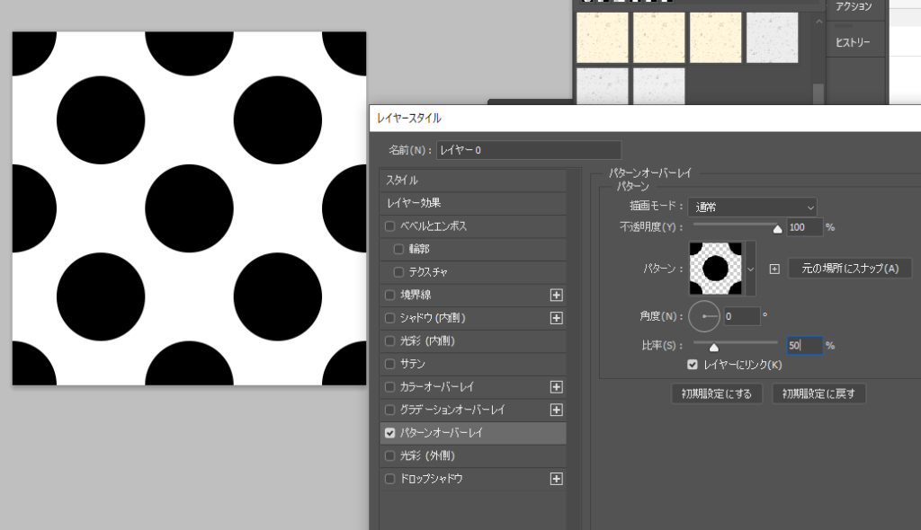Click the 不透明度 opacity slider handle
Image resolution: width=921 pixels, height=530 pixels.
[777, 229]
